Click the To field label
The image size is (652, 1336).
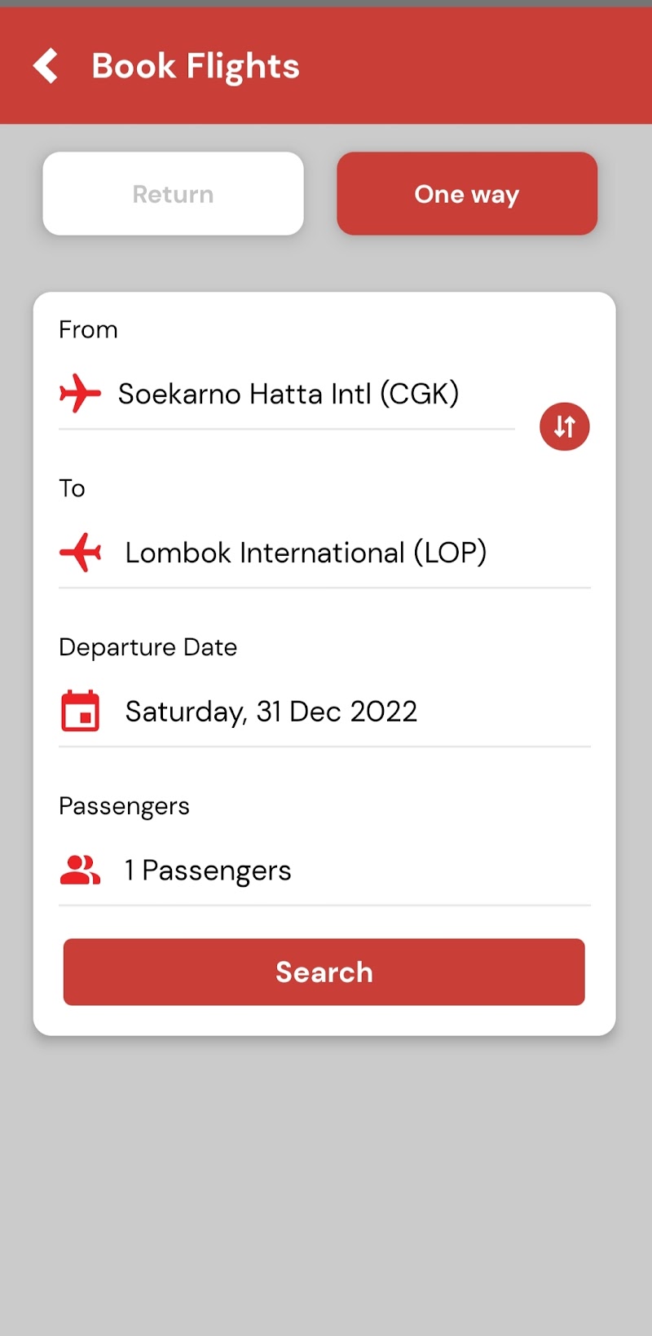point(72,488)
